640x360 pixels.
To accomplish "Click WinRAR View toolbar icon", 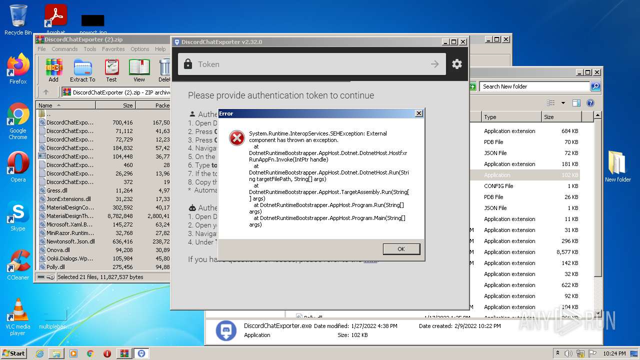I will pos(139,70).
